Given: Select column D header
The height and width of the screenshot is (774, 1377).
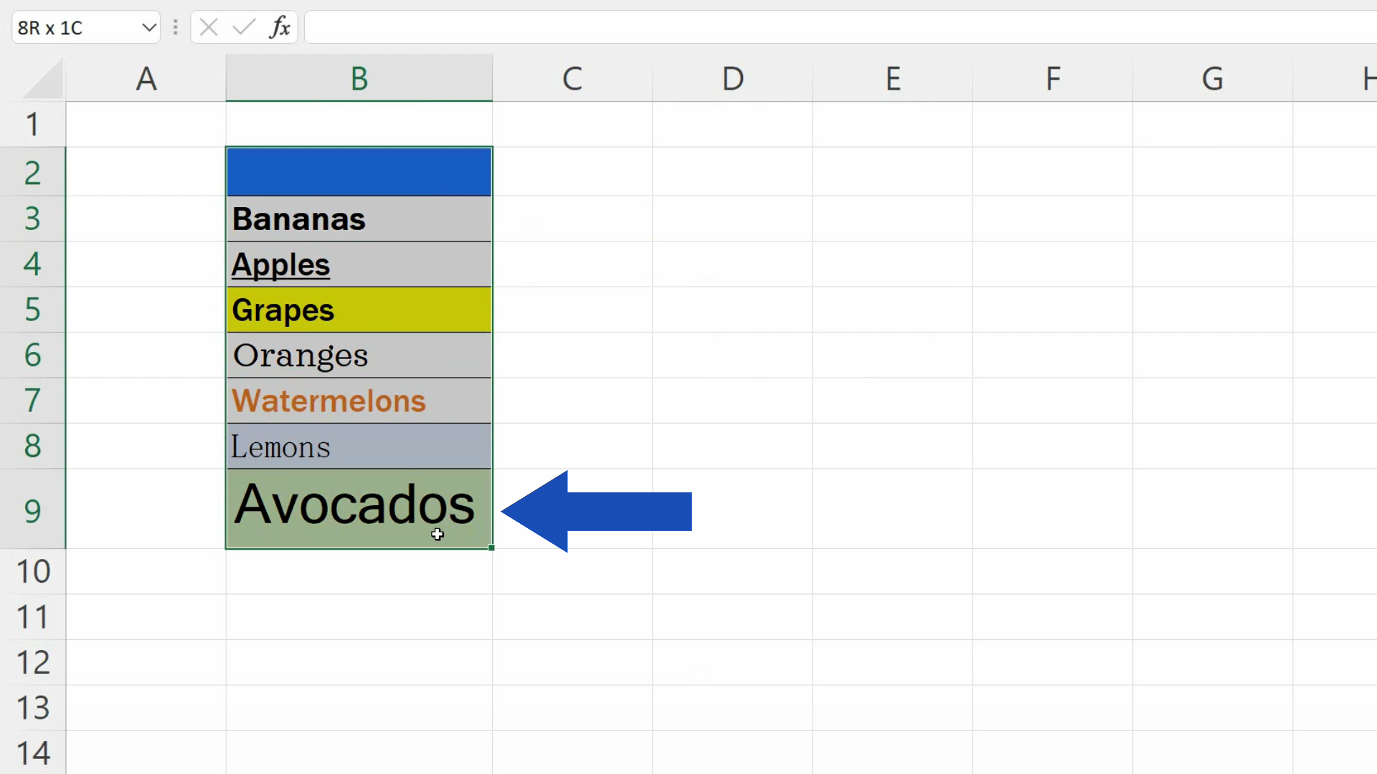Looking at the screenshot, I should click(732, 79).
